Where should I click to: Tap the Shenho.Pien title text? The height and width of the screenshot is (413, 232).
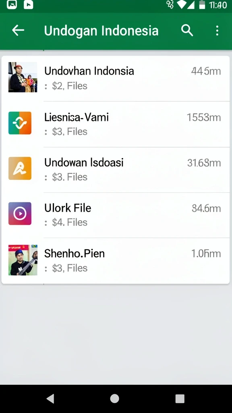click(75, 253)
